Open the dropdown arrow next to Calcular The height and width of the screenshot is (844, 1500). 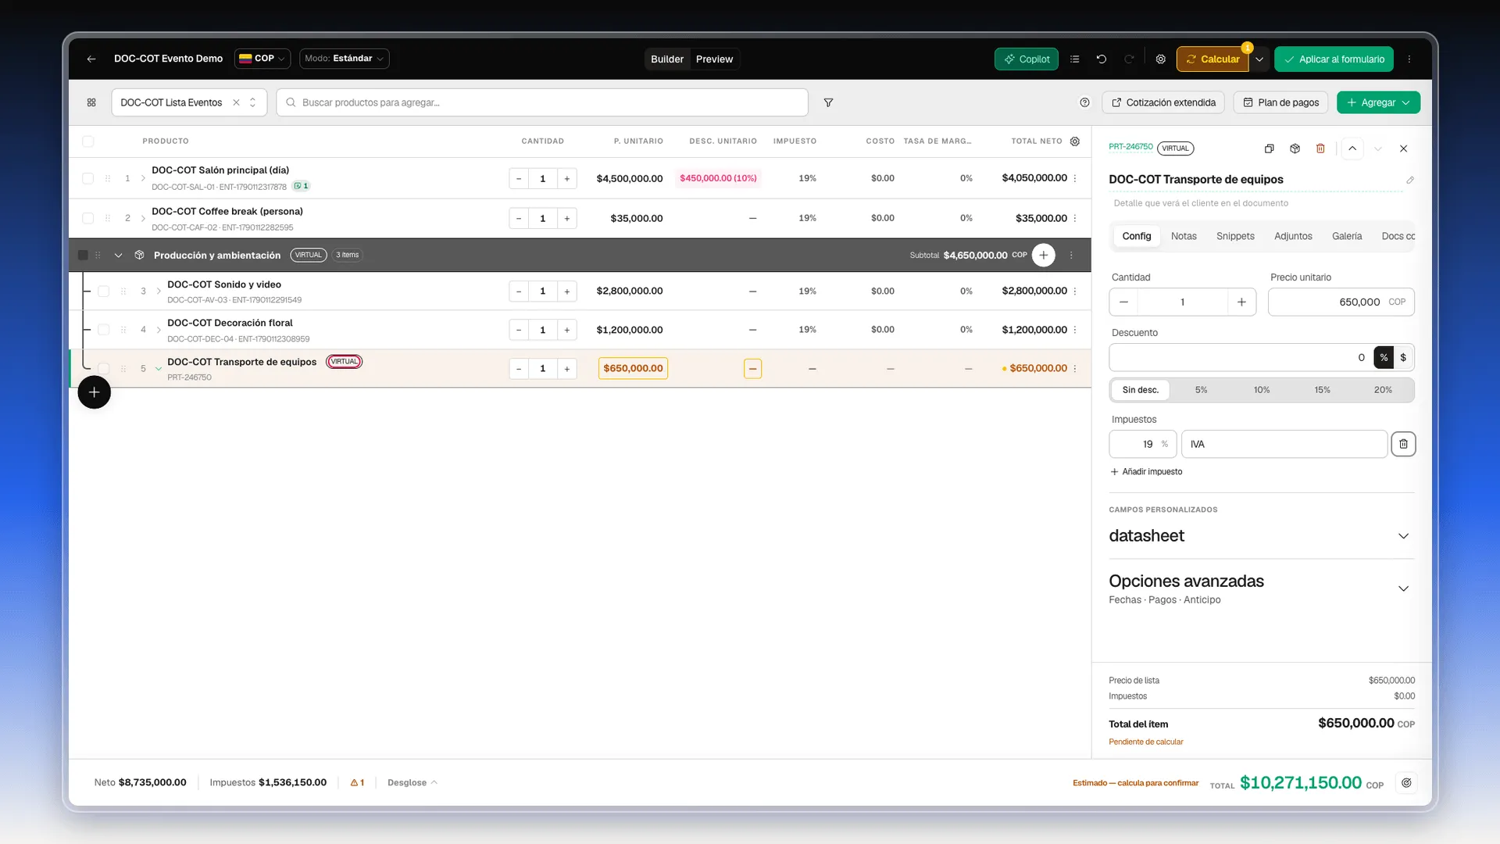1259,59
